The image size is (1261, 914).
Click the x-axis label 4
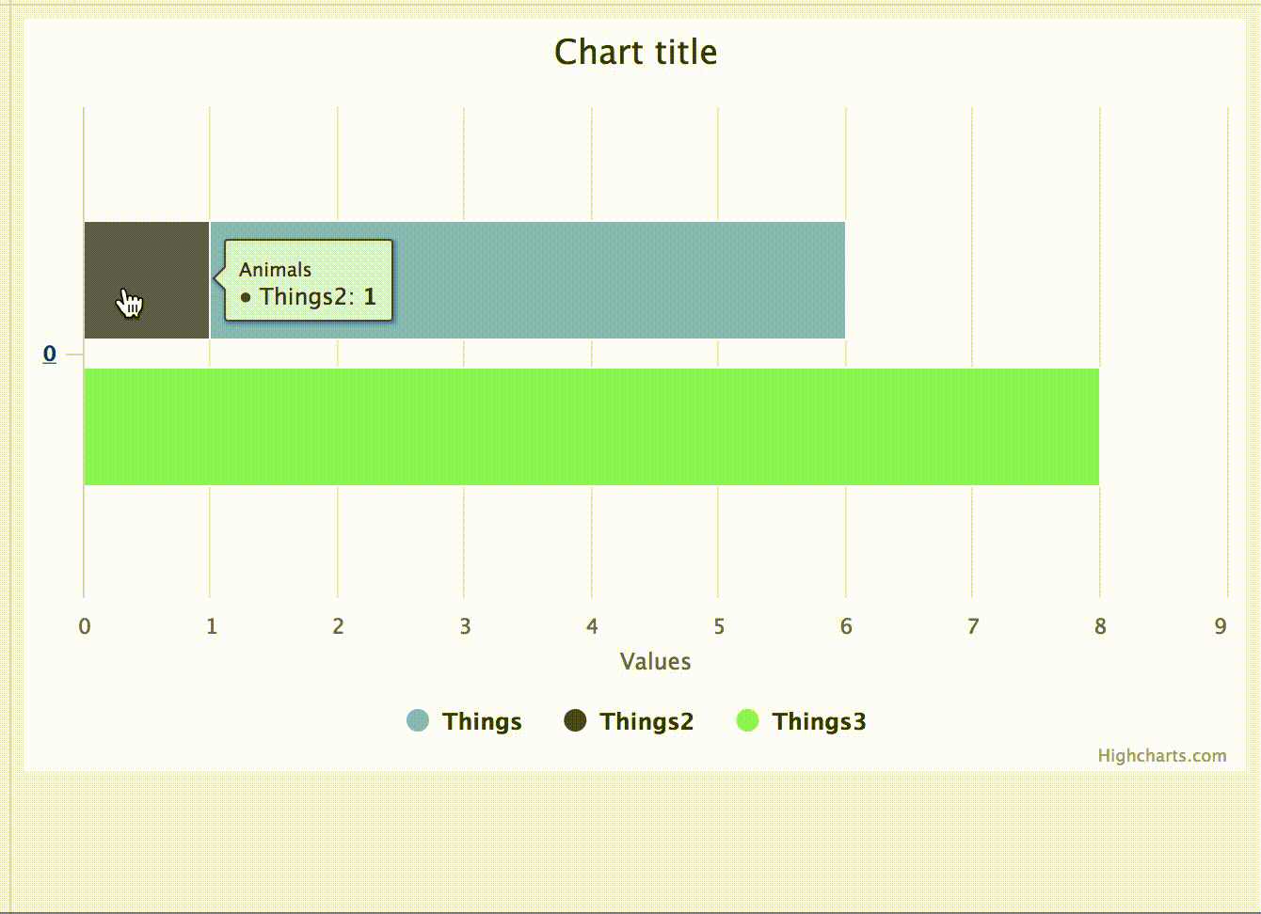click(592, 626)
